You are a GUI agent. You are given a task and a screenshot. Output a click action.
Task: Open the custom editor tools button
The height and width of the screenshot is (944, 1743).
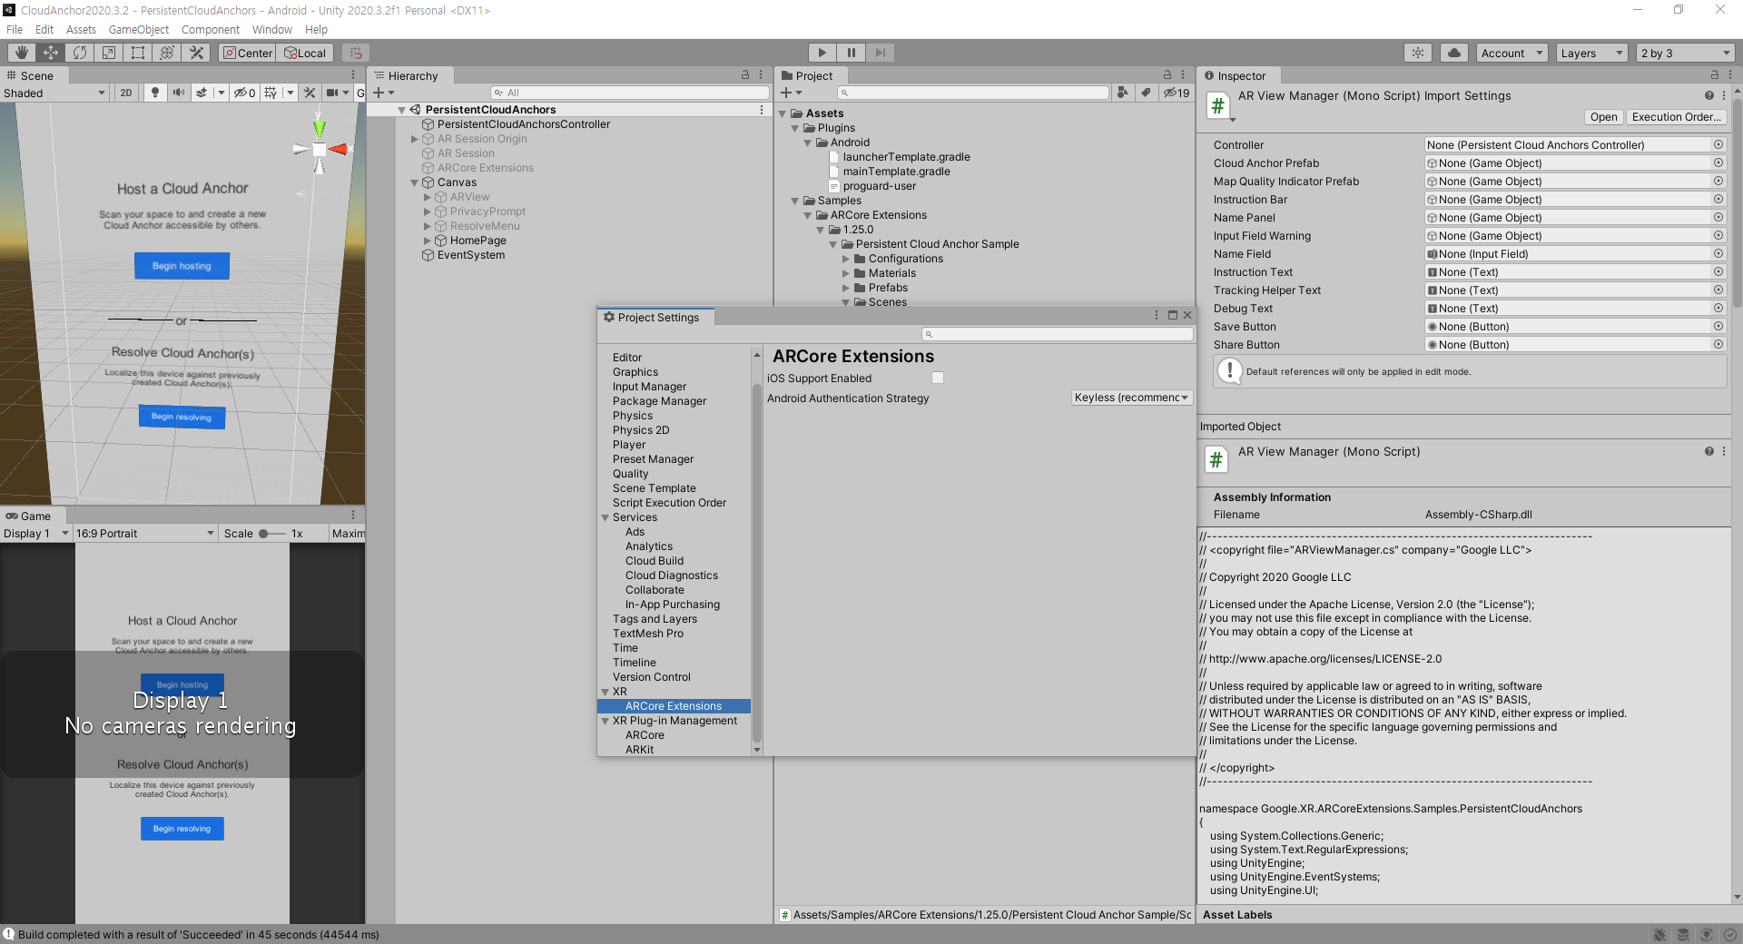(196, 53)
